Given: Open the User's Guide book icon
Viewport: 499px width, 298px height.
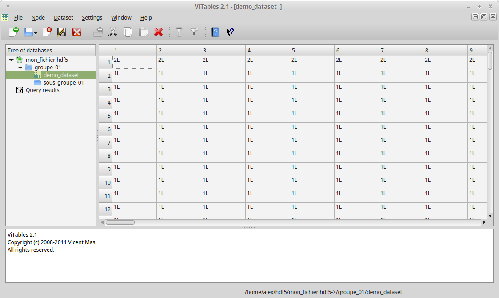Looking at the screenshot, I should [x=215, y=32].
